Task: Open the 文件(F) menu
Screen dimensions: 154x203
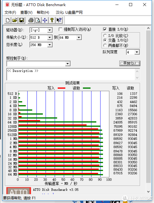Action: pos(10,12)
